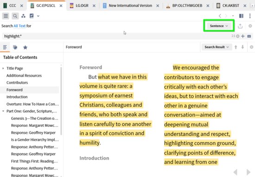Close the New International Version tab
The image size is (255, 177).
(x=158, y=6)
